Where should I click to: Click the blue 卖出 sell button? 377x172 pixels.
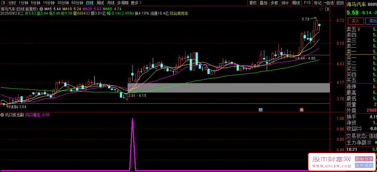[371, 21]
